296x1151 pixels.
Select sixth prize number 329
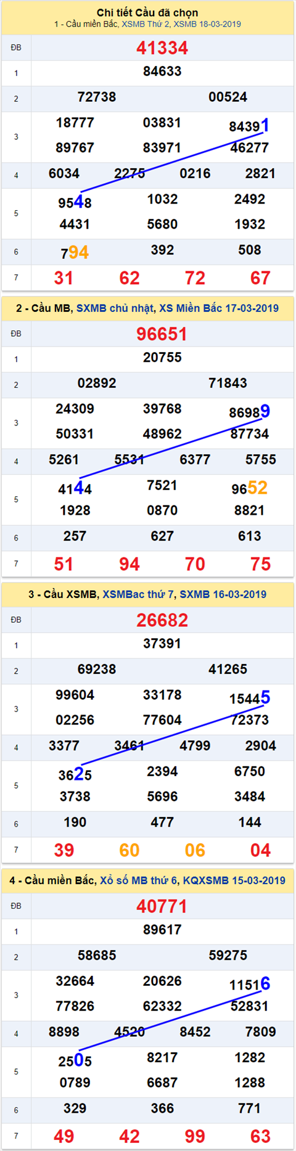click(x=75, y=1108)
